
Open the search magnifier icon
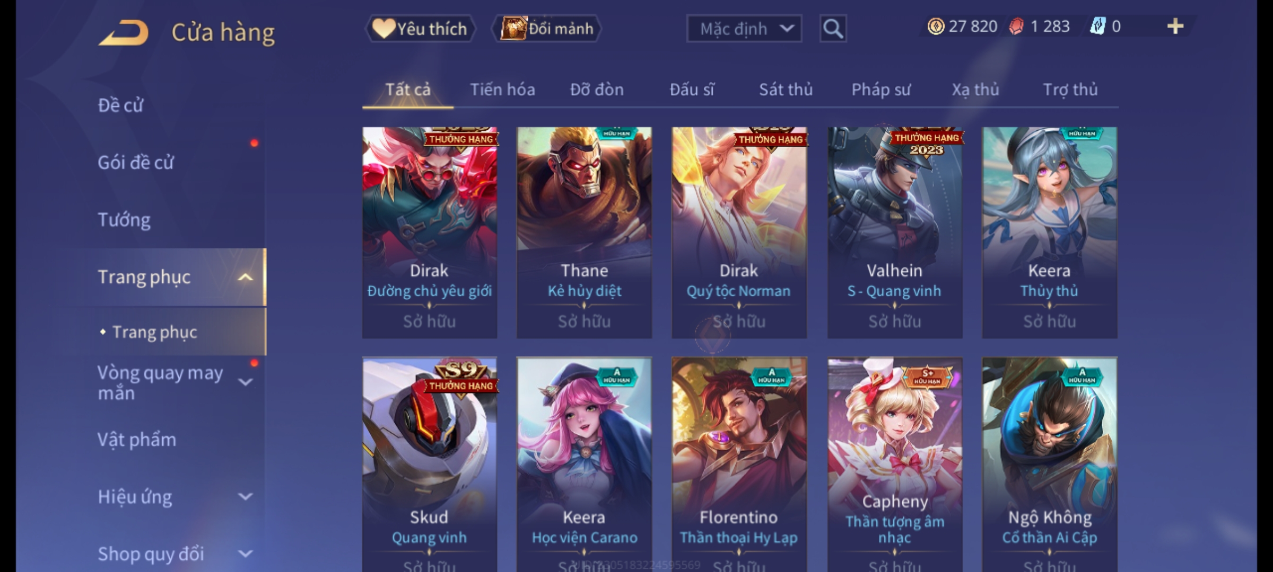833,29
